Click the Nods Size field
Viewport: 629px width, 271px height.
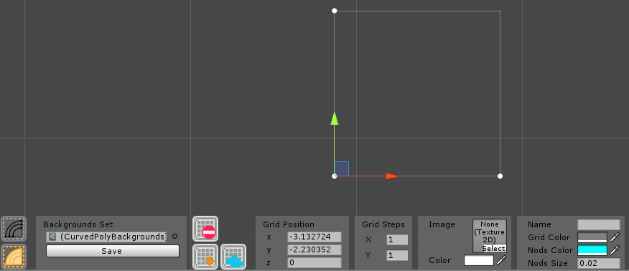(599, 263)
